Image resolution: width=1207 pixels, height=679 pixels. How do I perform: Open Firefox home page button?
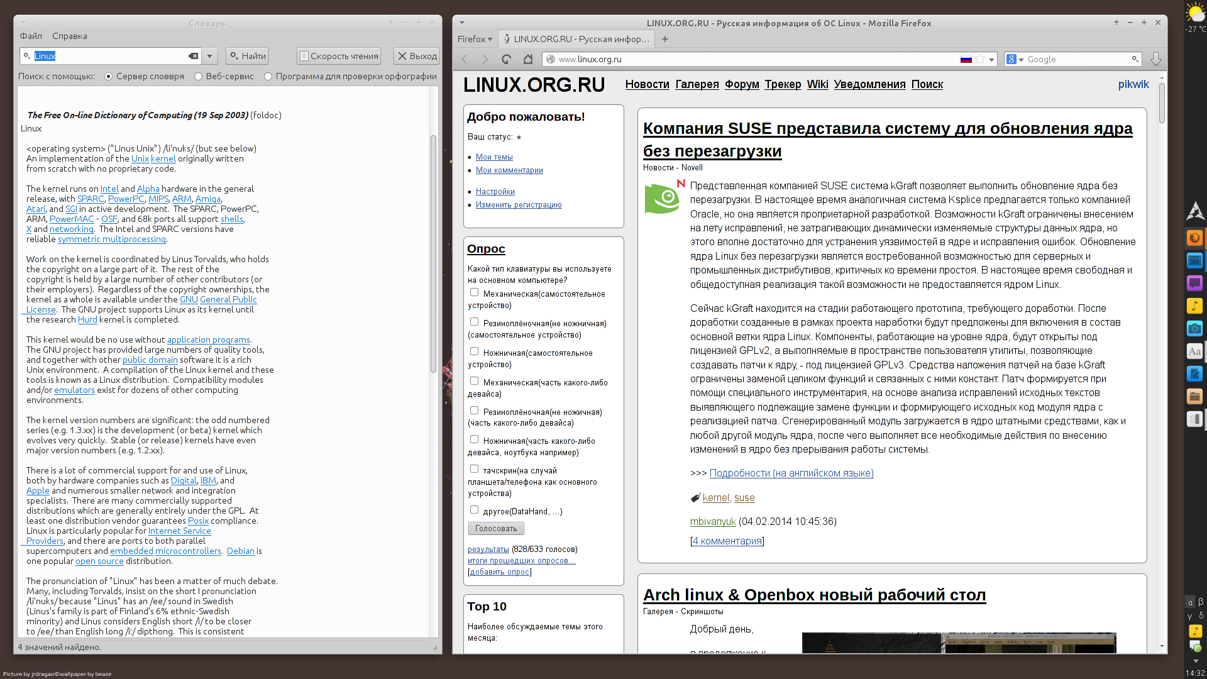point(528,59)
